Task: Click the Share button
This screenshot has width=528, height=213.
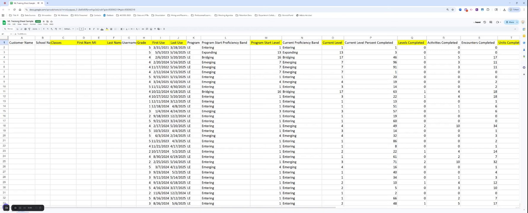Action: 510,22
